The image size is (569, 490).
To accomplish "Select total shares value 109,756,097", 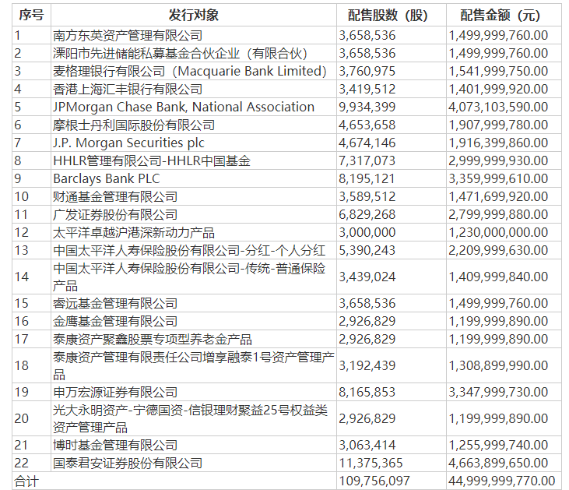I will point(374,481).
